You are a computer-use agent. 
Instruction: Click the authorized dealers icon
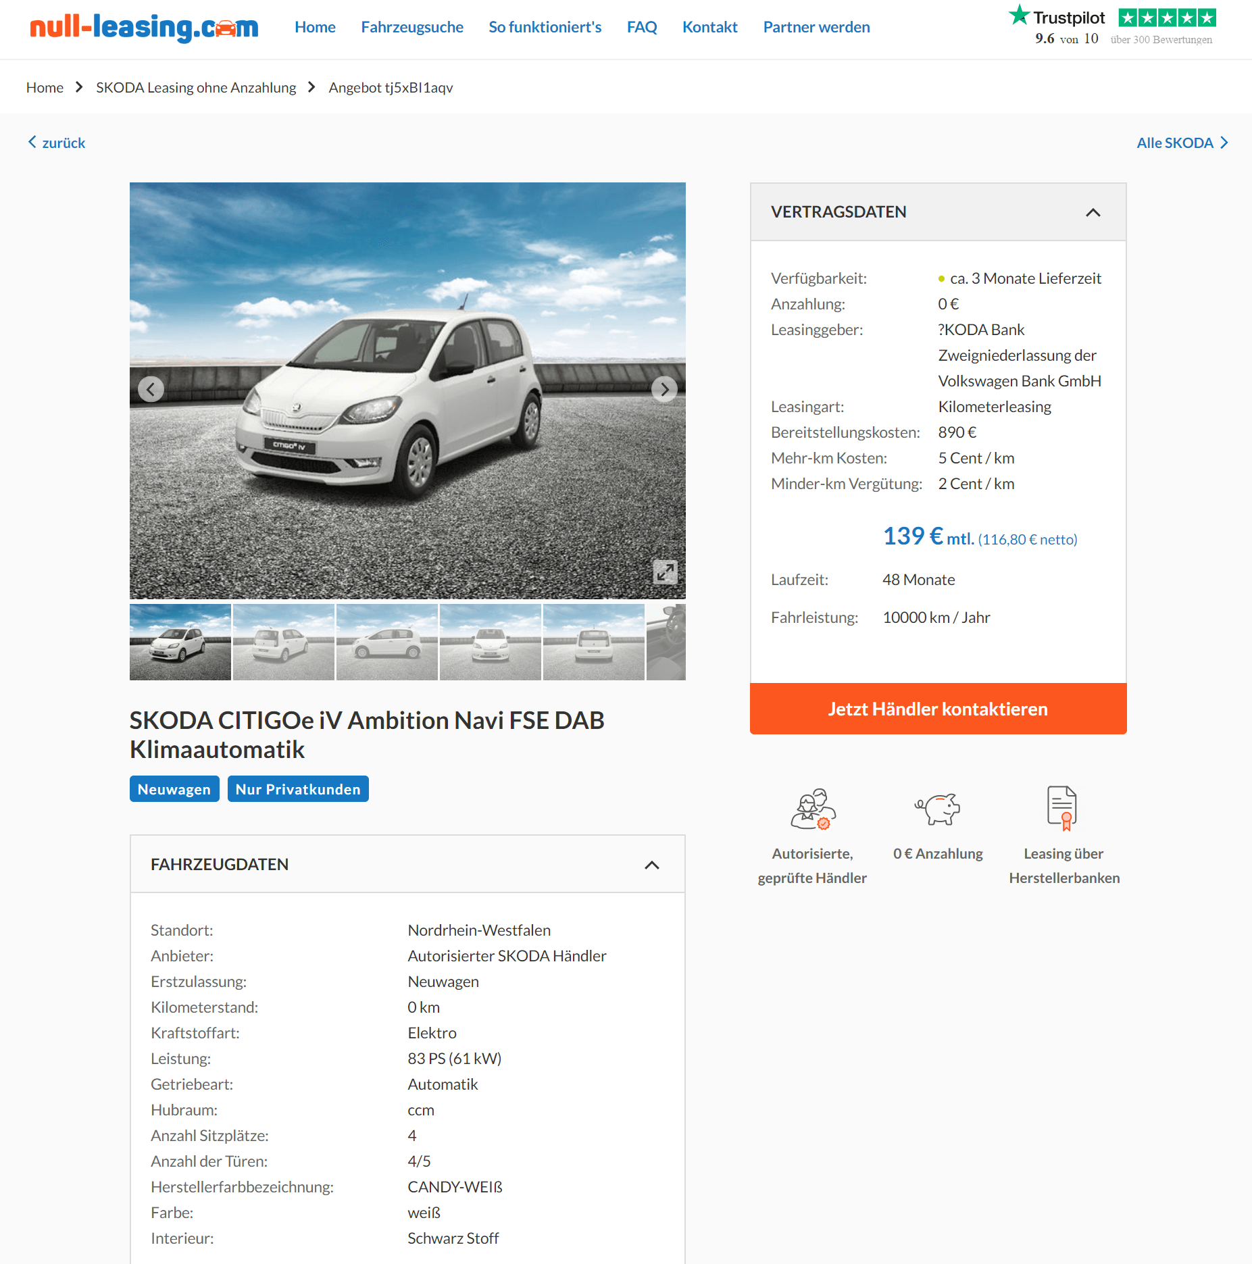(x=813, y=809)
